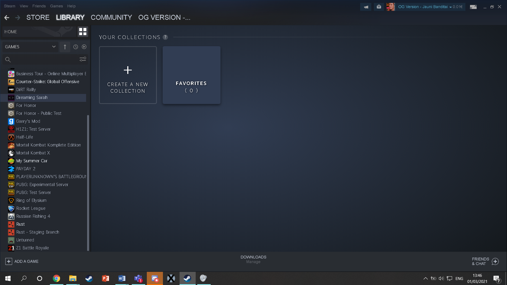Open Google Chrome from taskbar
This screenshot has height=285, width=507.
pos(57,278)
